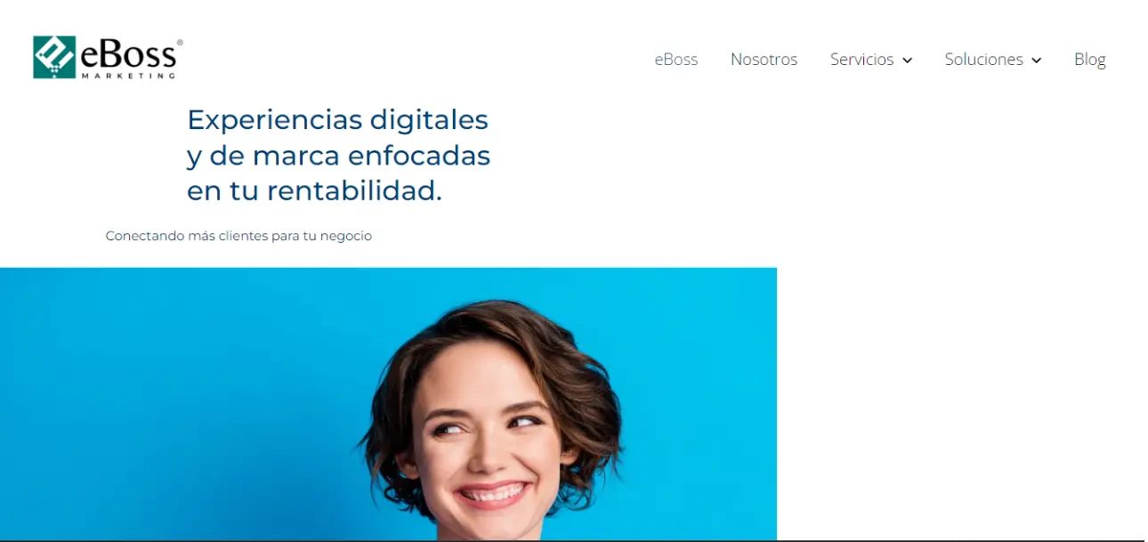Screen dimensions: 1148x542
Task: Select the Soluciones menu label
Action: tap(983, 60)
